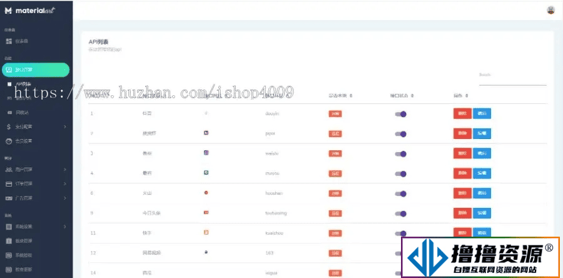Delete the pipix API row
Screen dimensions: 563x278
point(462,133)
